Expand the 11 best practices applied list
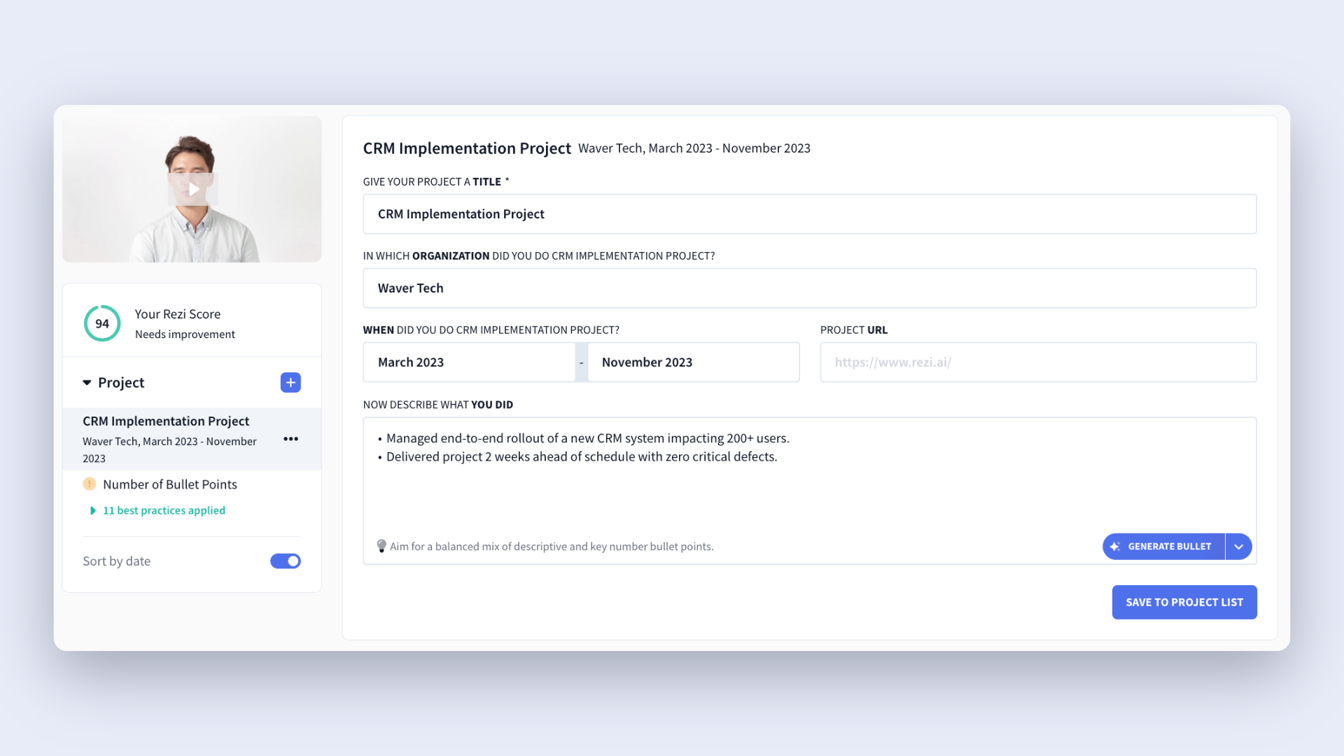 point(157,510)
